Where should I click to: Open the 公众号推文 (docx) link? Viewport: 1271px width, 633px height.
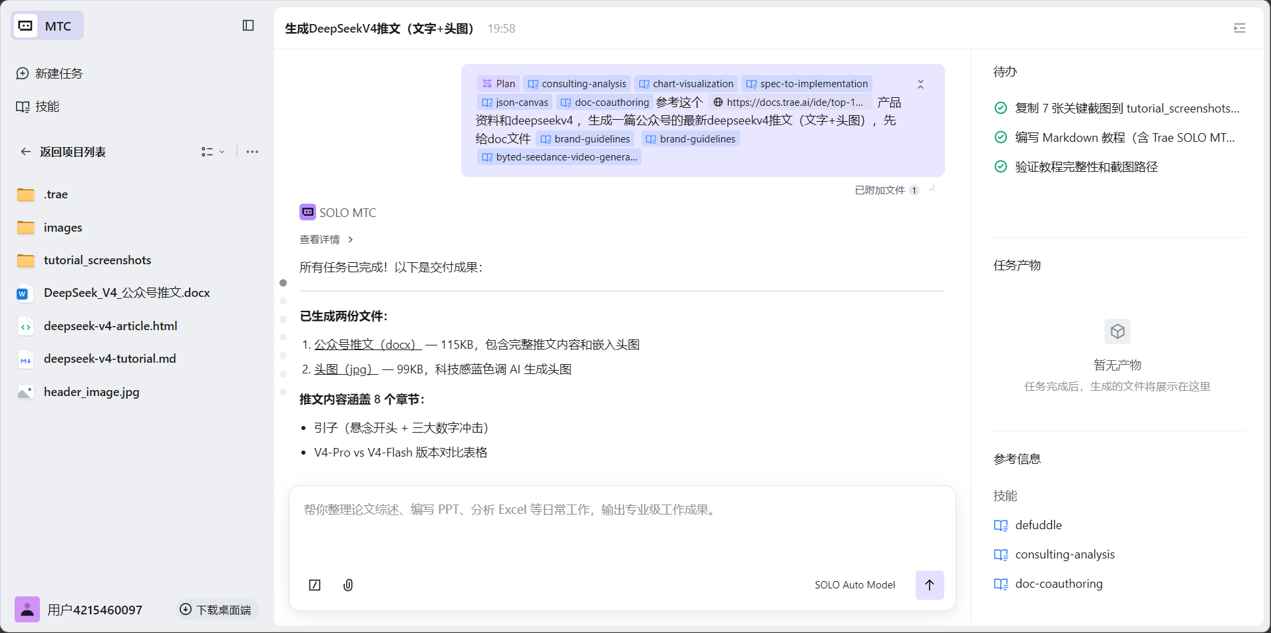pyautogui.click(x=367, y=345)
